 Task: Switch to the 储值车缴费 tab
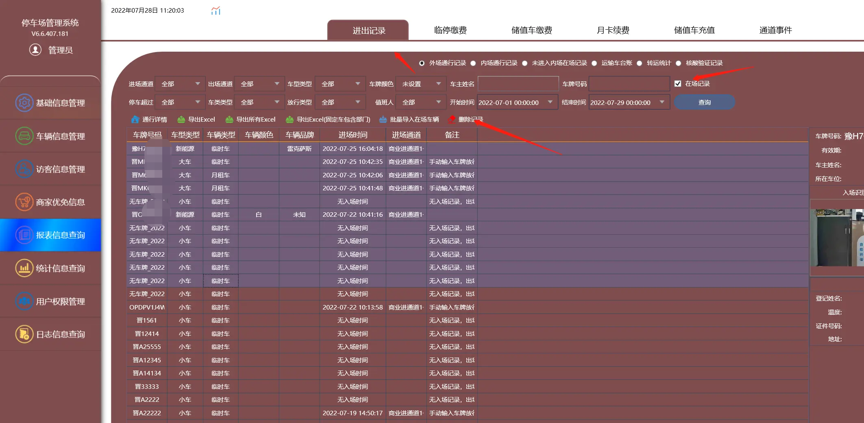click(531, 30)
